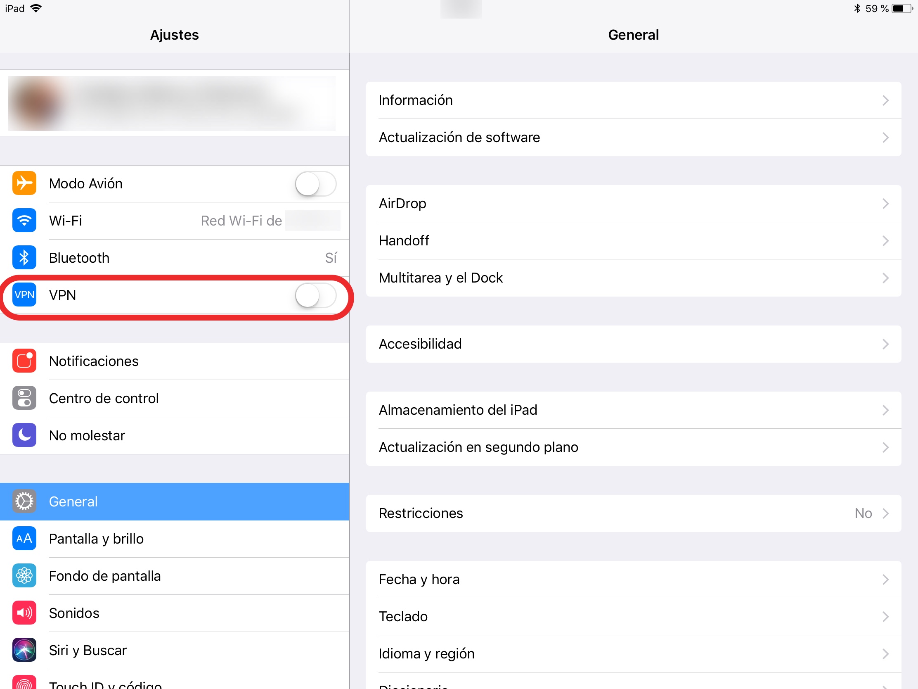Expand Almacenamiento del iPad chevron
Viewport: 918px width, 689px height.
885,410
